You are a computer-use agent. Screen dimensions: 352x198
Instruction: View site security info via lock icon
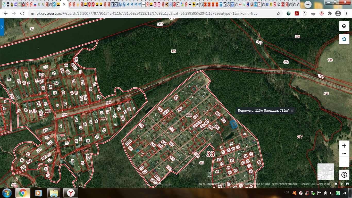click(32, 13)
